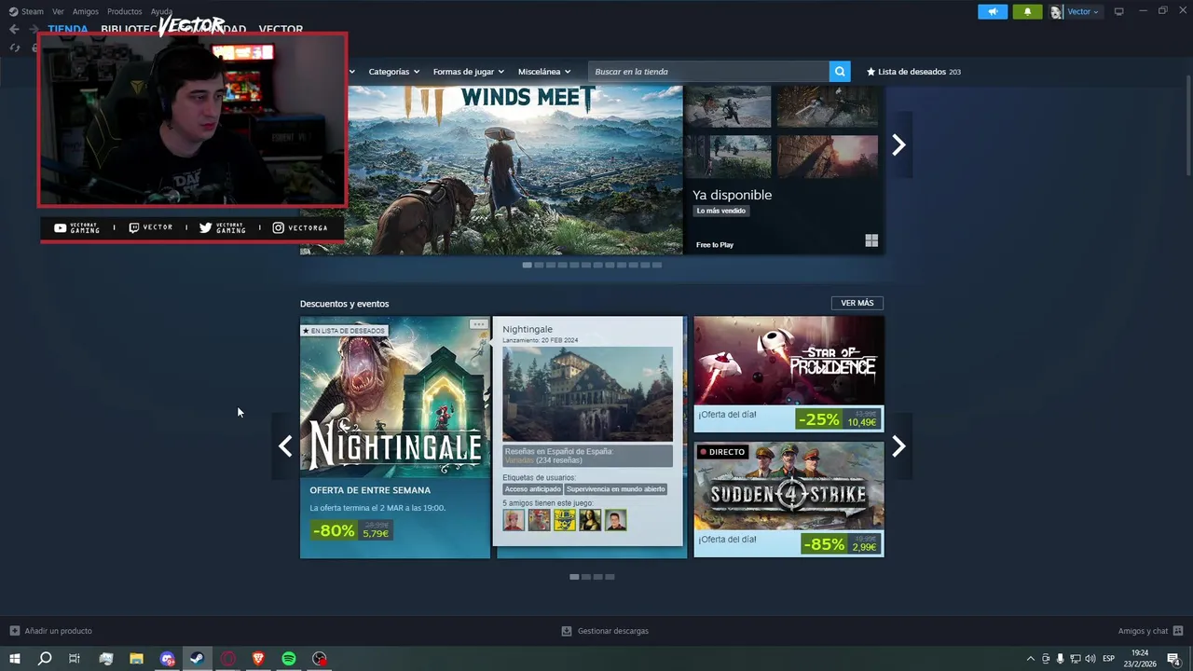Open Opera browser from the taskbar

pyautogui.click(x=228, y=659)
